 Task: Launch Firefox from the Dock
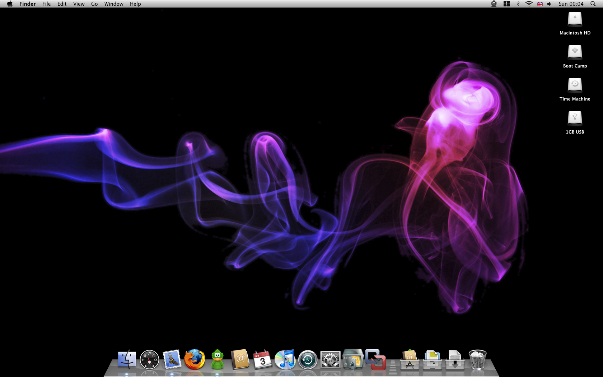coord(195,359)
